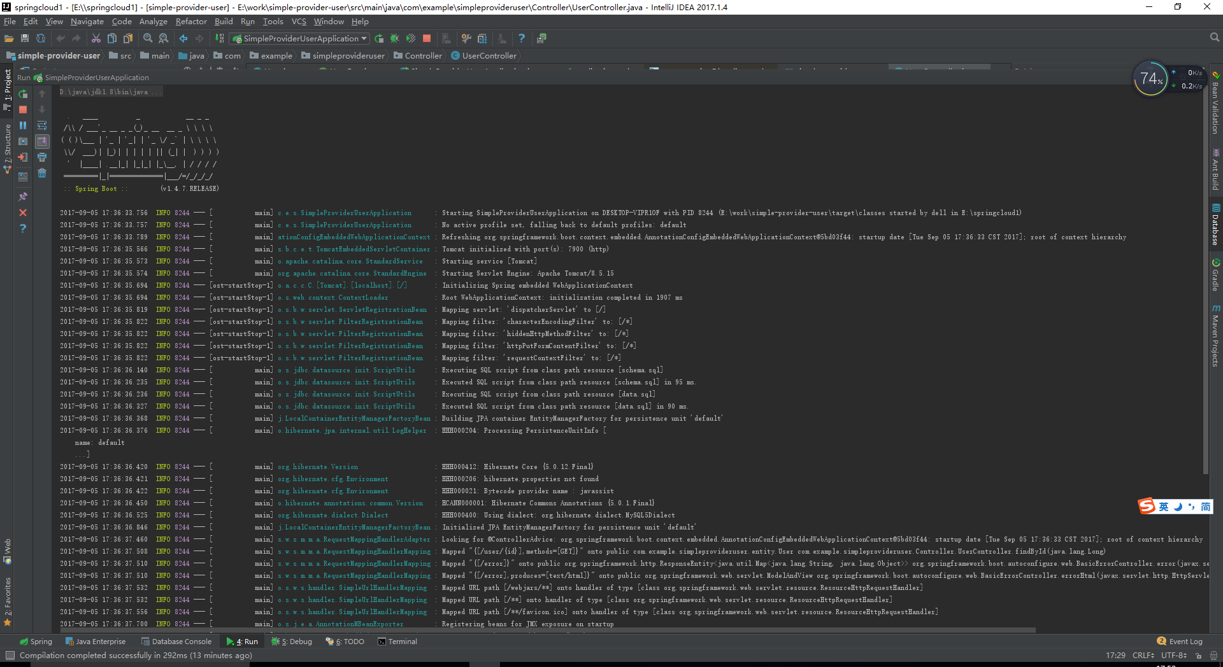Click the UserController breadcrumb
The height and width of the screenshot is (667, 1223).
(484, 56)
